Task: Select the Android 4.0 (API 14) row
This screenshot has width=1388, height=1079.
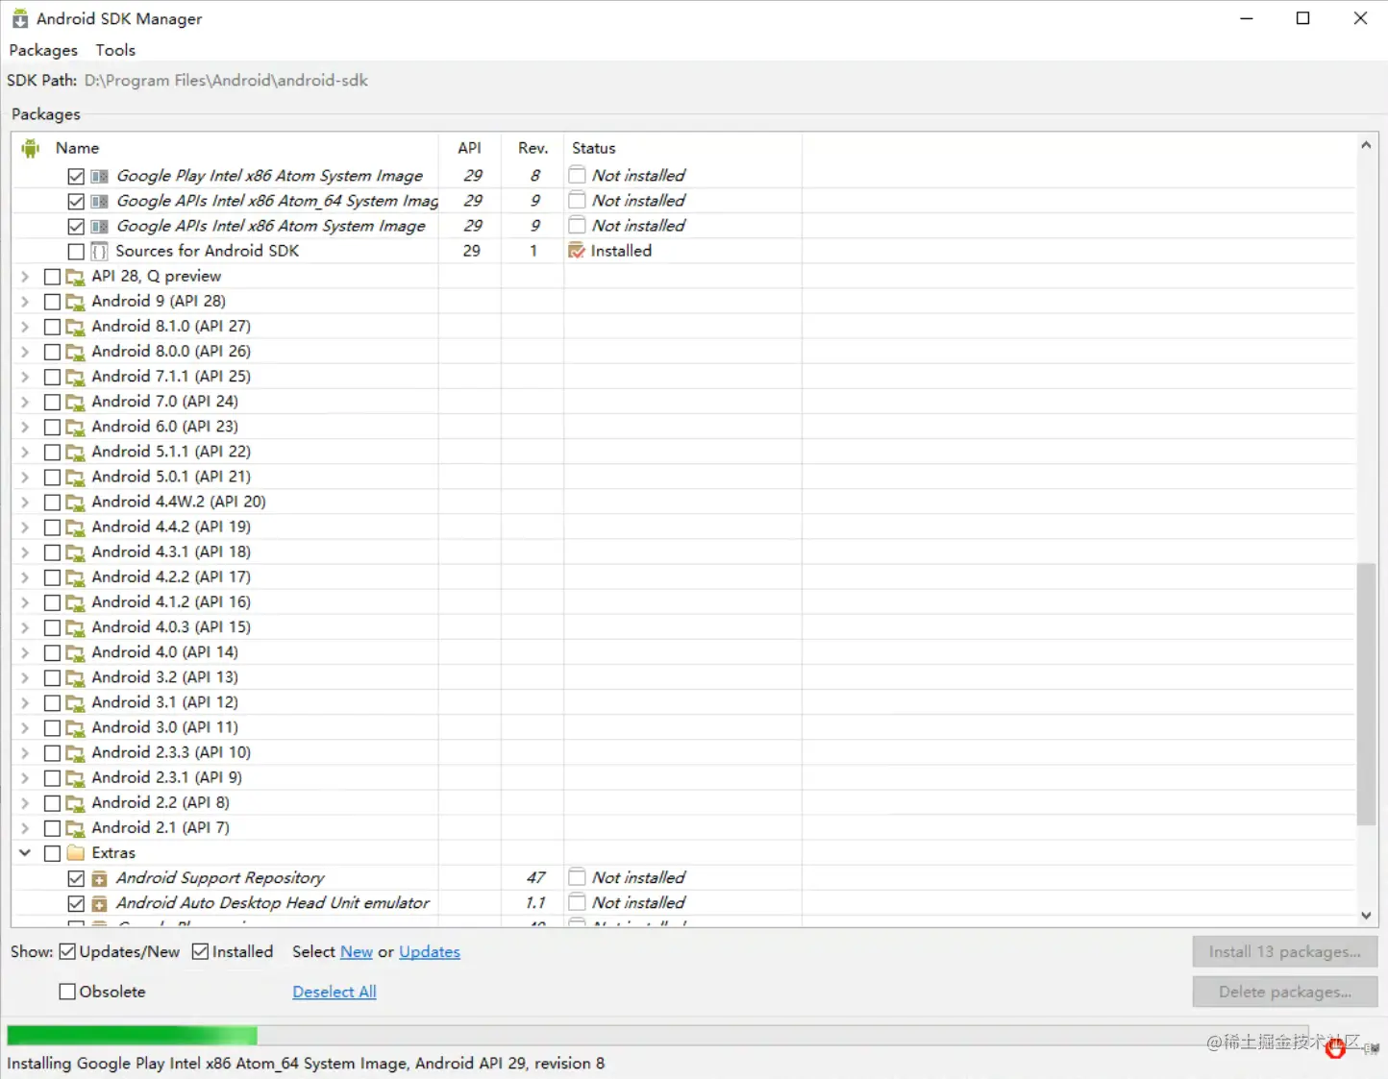Action: pyautogui.click(x=683, y=652)
